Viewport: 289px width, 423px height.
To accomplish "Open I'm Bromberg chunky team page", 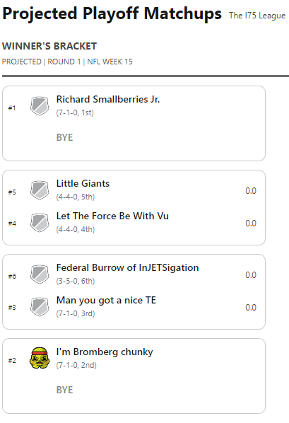I will point(105,352).
